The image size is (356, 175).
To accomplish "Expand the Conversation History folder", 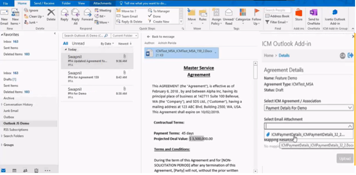I will pyautogui.click(x=2, y=104).
